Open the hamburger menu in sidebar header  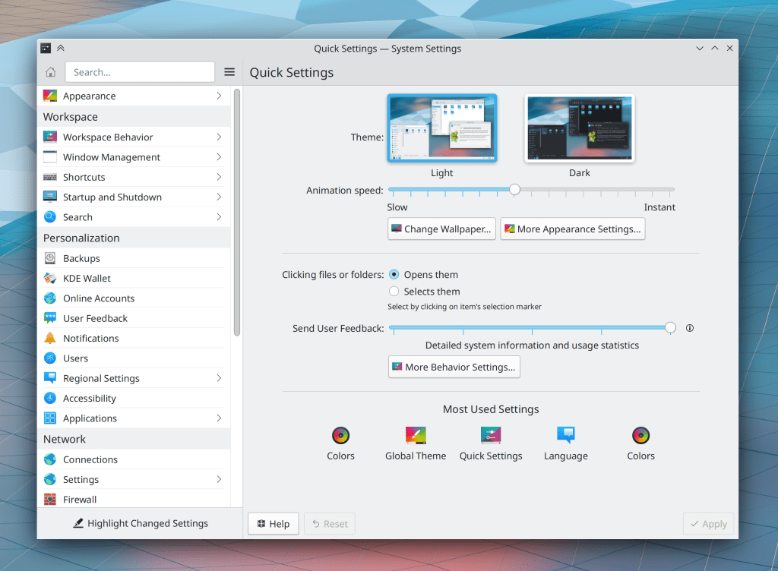point(229,72)
